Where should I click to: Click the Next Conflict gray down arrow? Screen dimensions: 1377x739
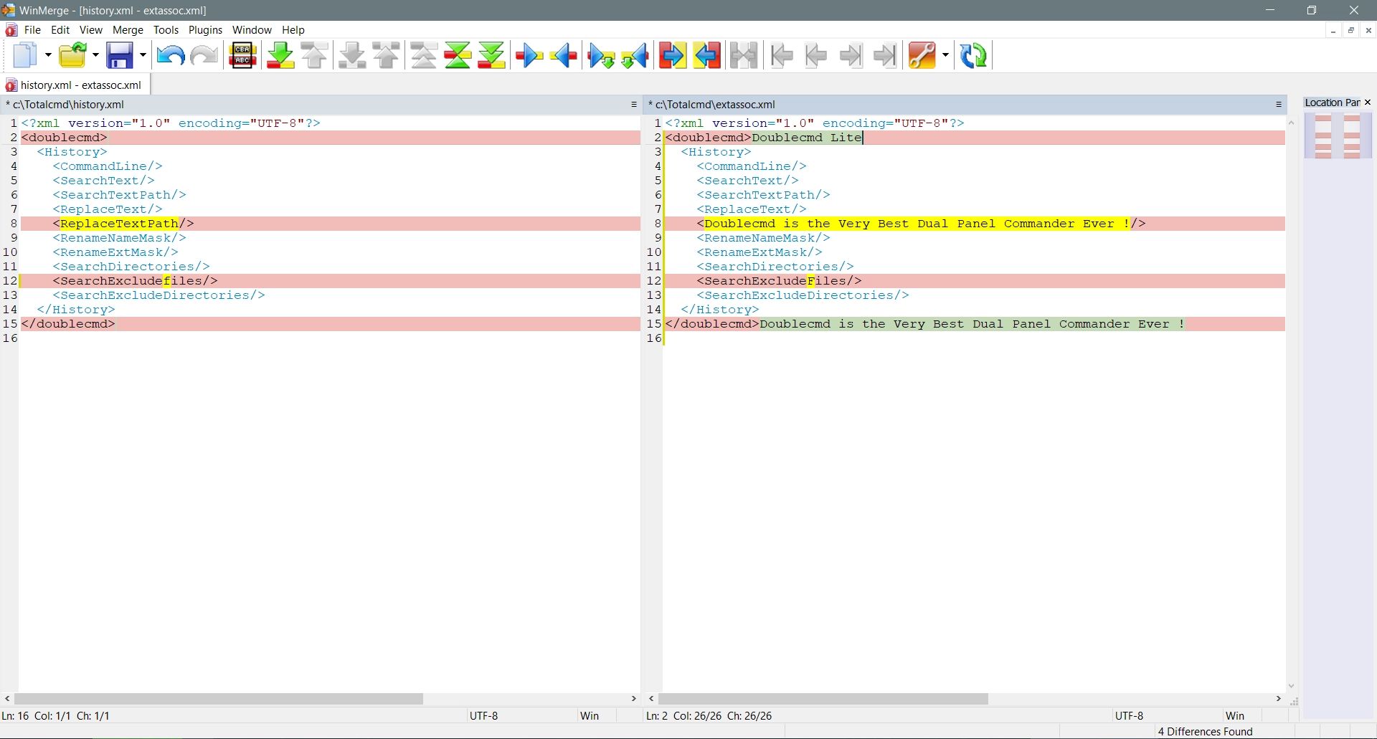pyautogui.click(x=352, y=55)
